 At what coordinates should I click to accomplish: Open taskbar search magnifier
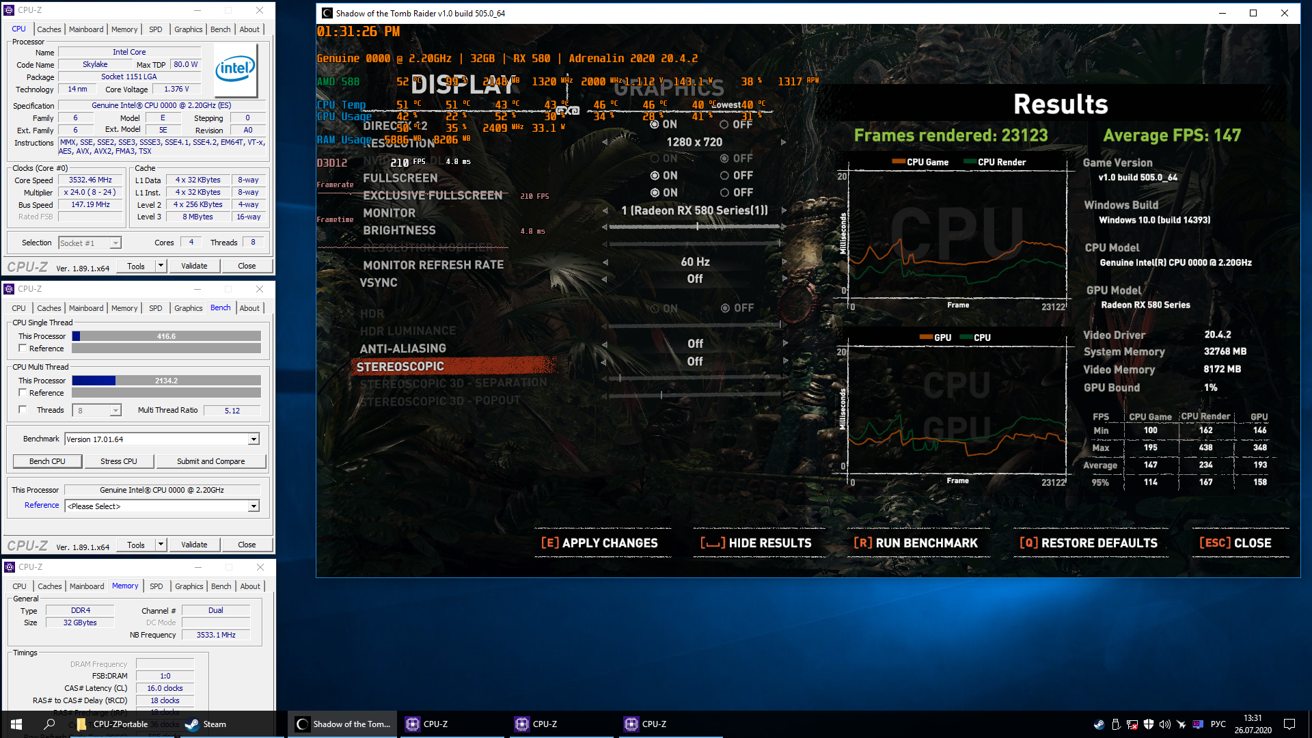click(49, 724)
